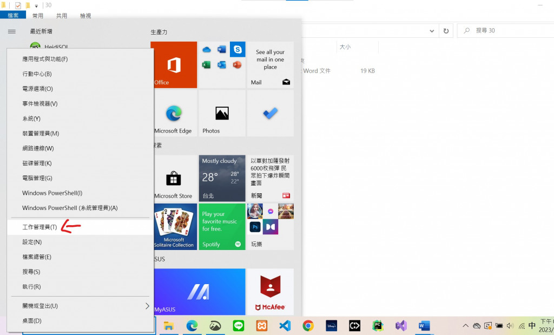The width and height of the screenshot is (554, 335).
Task: Switch to the 共用 ribbon tab
Action: [x=62, y=16]
